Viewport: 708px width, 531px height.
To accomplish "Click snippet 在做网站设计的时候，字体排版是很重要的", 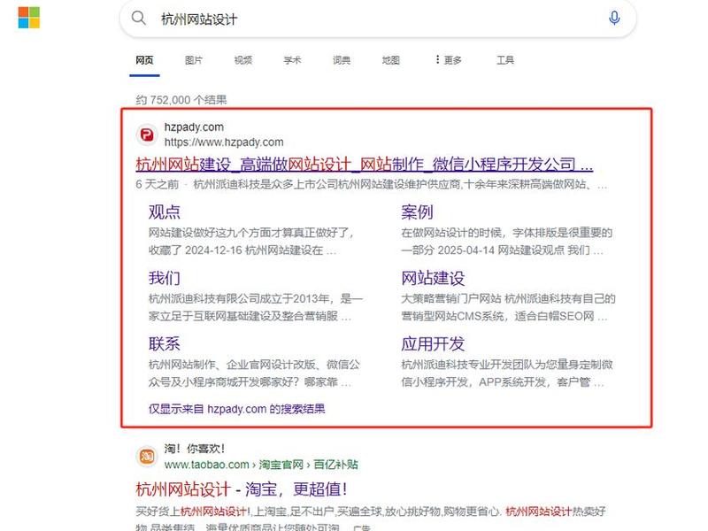I will [506, 233].
